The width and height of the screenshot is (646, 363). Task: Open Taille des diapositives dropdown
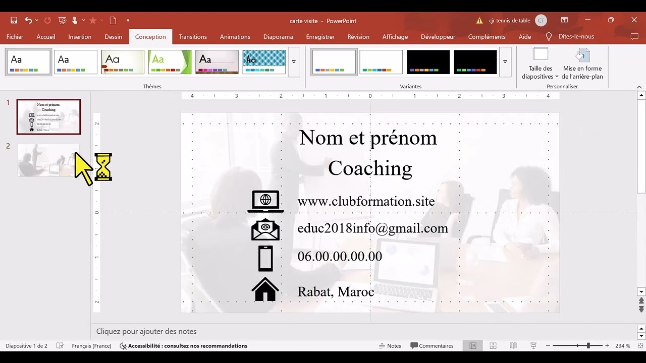(541, 64)
